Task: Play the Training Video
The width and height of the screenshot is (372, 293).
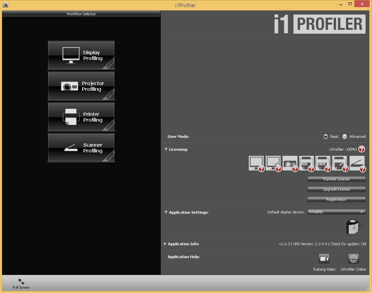Action: click(324, 258)
